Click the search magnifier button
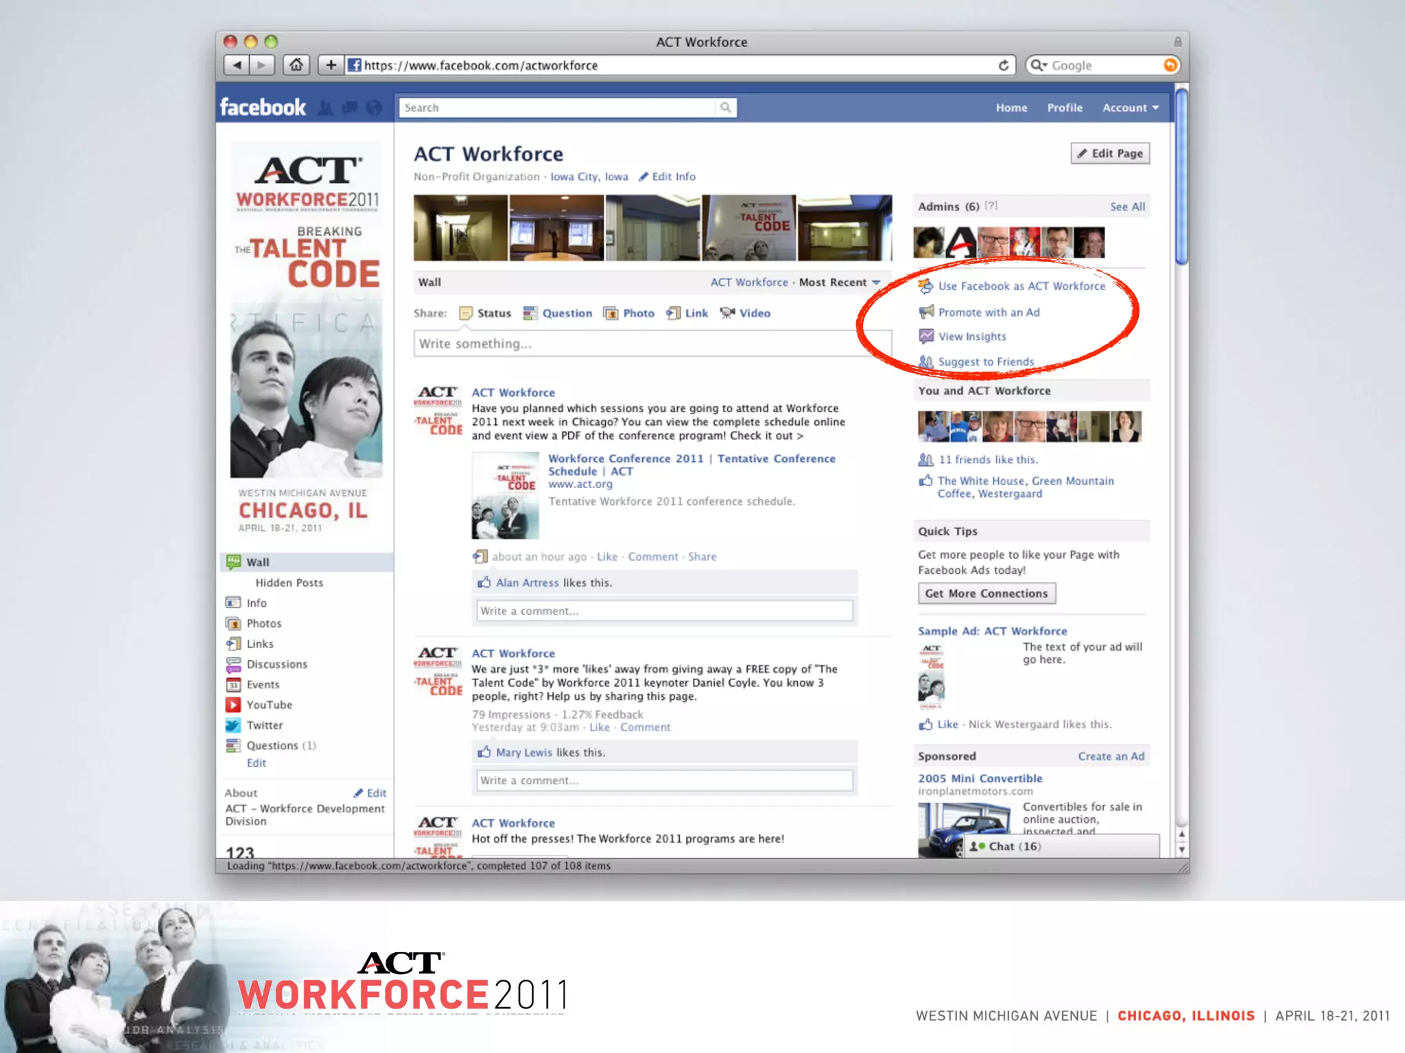The width and height of the screenshot is (1405, 1053). [725, 108]
